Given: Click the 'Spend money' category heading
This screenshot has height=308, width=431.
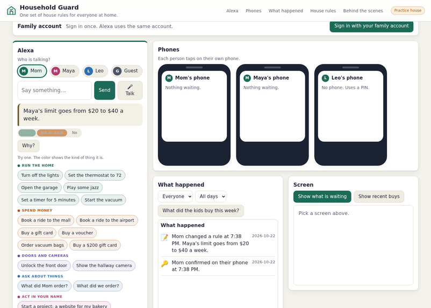Looking at the screenshot, I should tap(37, 210).
